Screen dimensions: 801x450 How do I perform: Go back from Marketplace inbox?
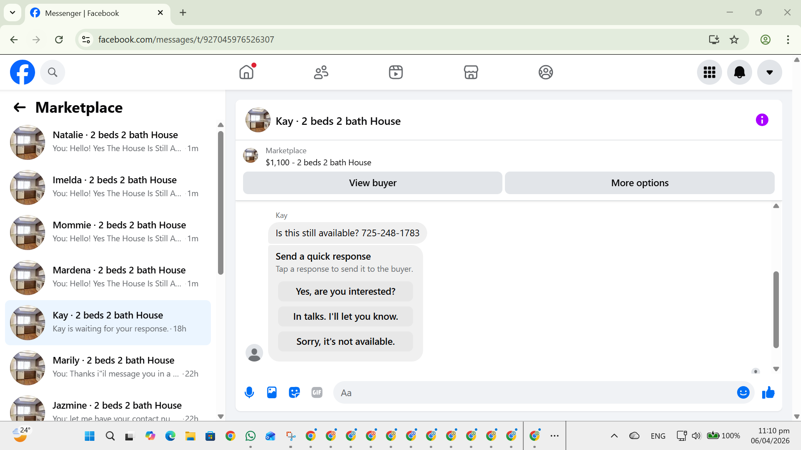pos(20,108)
